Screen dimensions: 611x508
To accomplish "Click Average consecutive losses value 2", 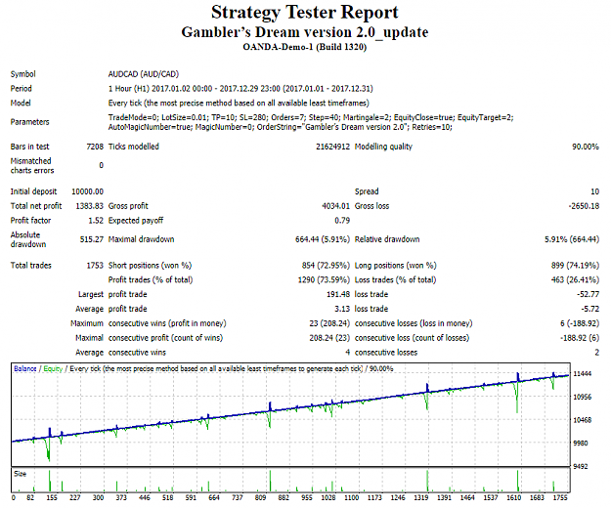I will coord(596,353).
